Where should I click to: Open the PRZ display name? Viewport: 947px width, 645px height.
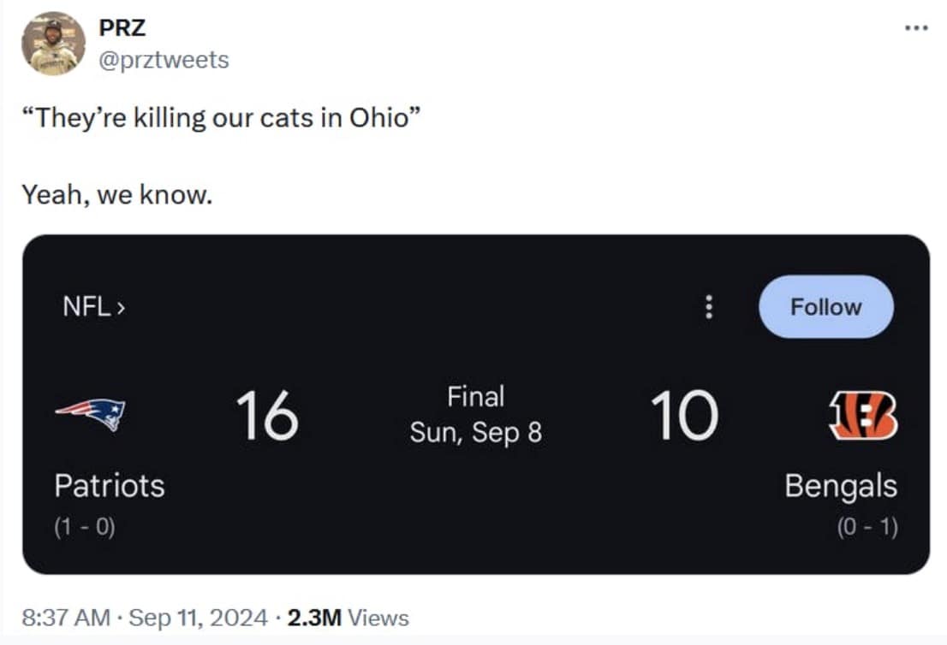[122, 27]
